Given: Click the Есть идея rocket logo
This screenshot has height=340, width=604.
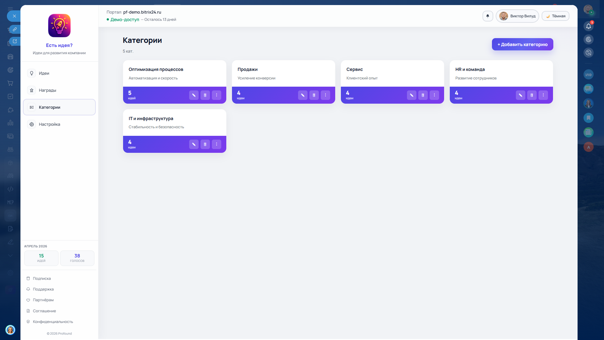Looking at the screenshot, I should click(59, 26).
